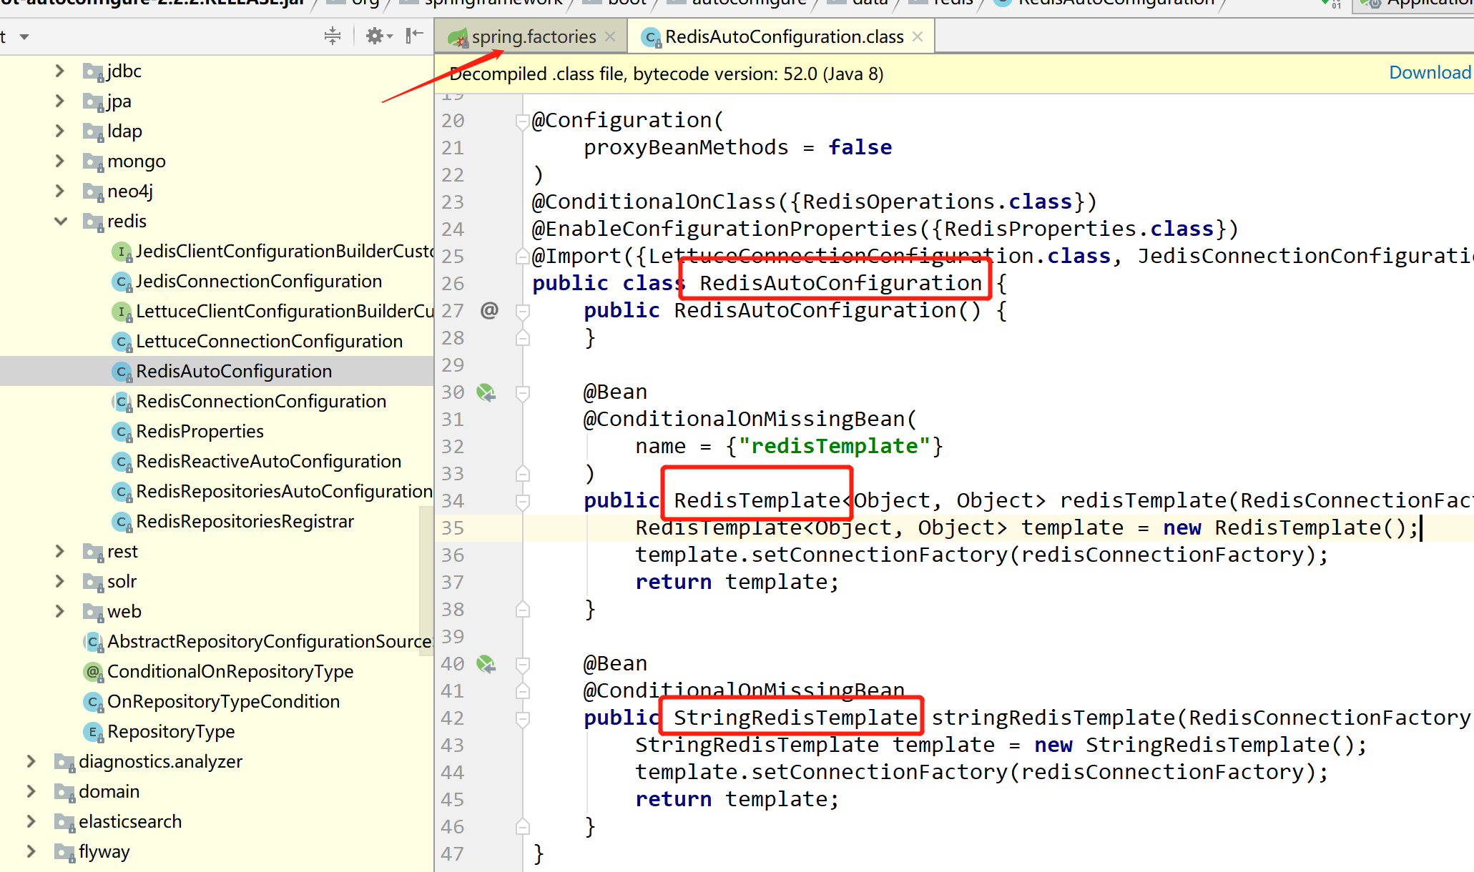1474x872 pixels.
Task: Click the flyway folder icon
Action: (64, 851)
